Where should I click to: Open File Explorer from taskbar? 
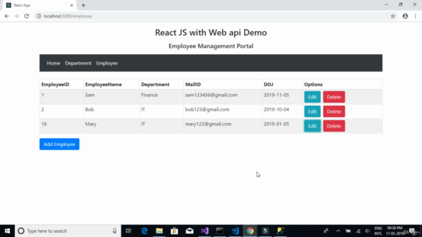pos(160,231)
